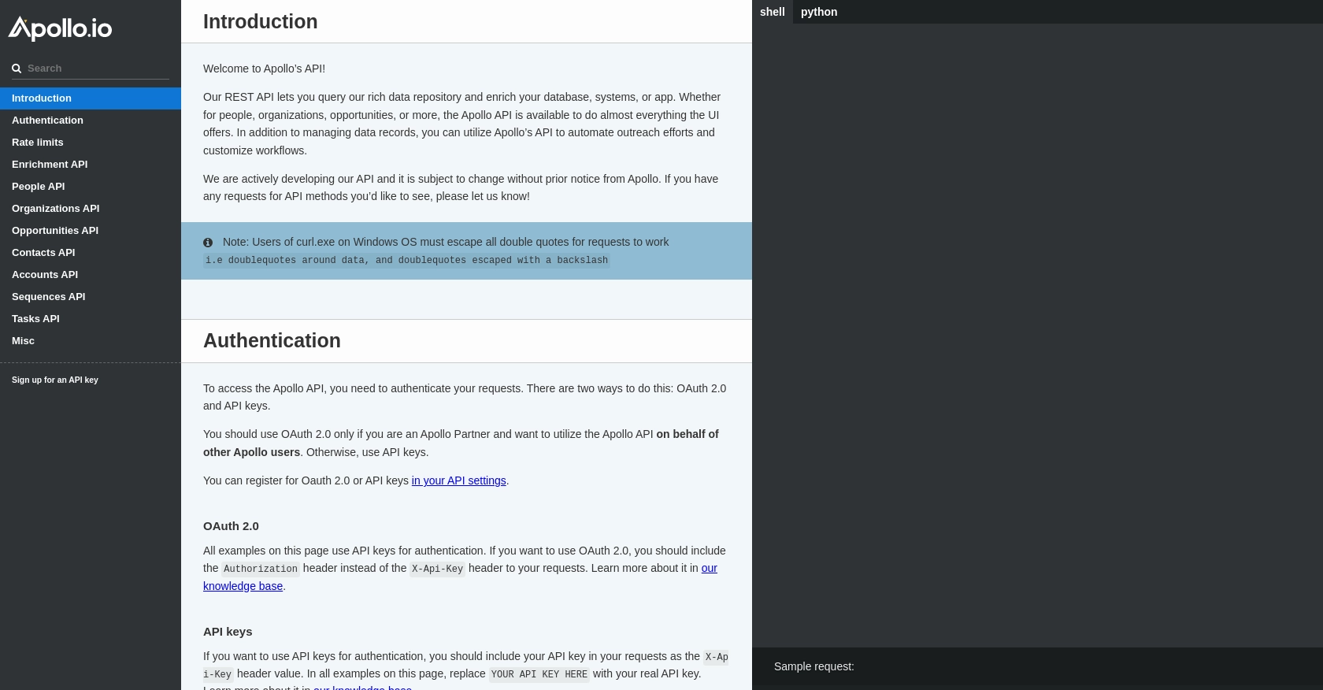Select Contacts API in navigation
The width and height of the screenshot is (1323, 690).
point(91,253)
